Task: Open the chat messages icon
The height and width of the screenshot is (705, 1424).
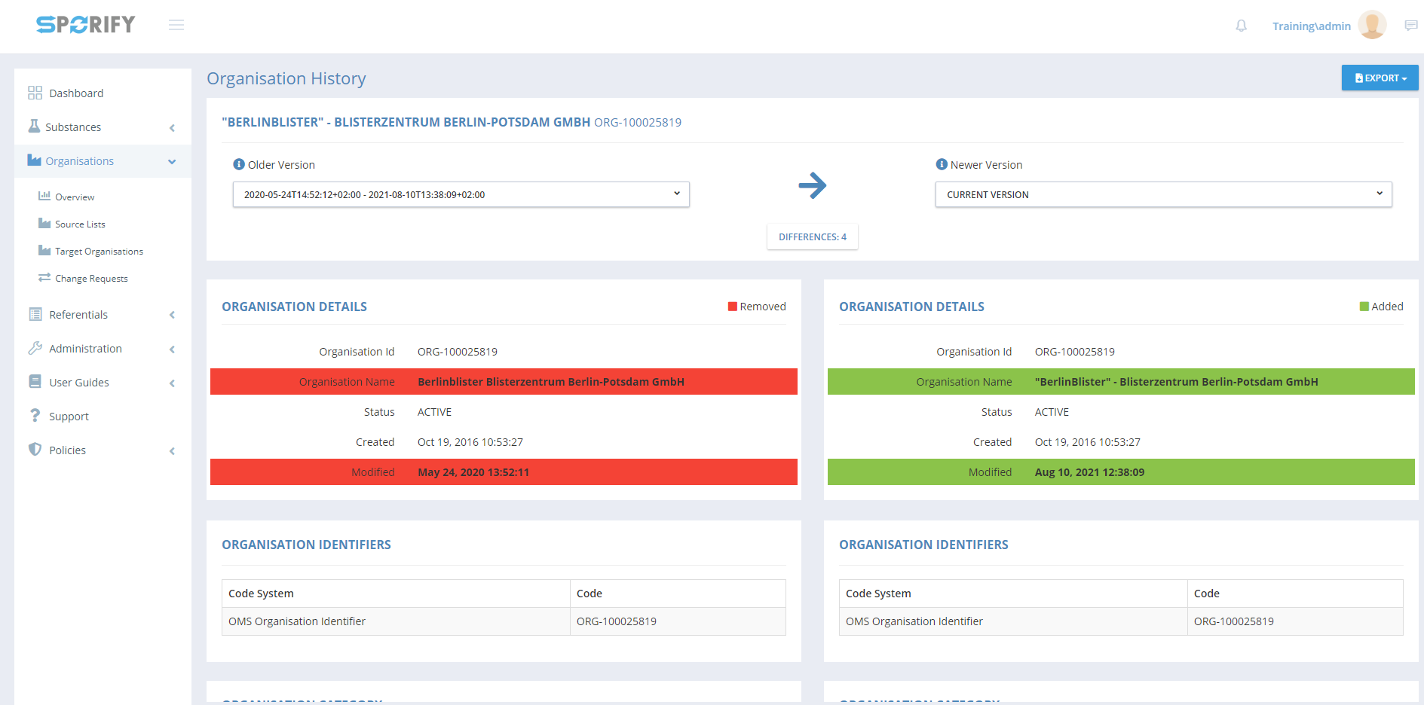Action: (1410, 26)
